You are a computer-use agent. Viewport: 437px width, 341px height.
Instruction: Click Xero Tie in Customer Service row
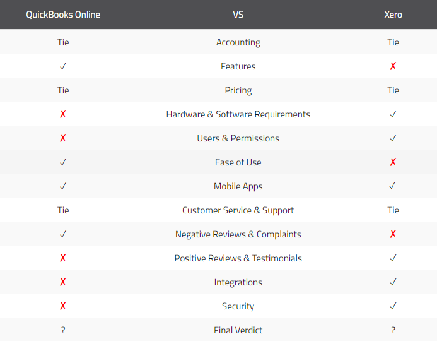393,210
